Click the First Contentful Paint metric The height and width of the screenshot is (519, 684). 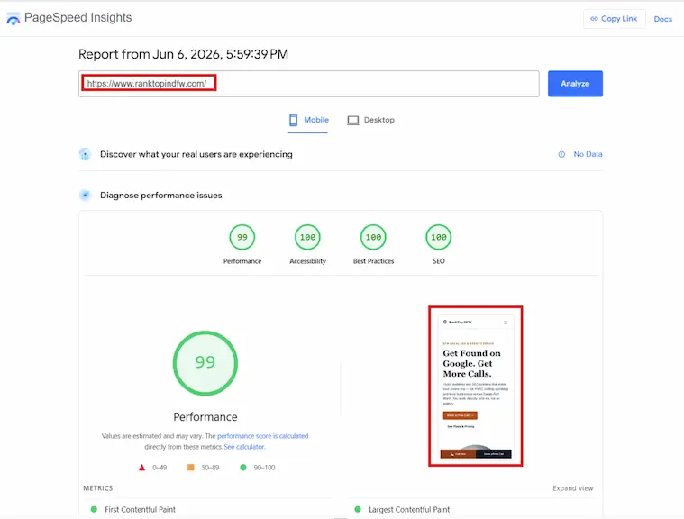[x=140, y=509]
